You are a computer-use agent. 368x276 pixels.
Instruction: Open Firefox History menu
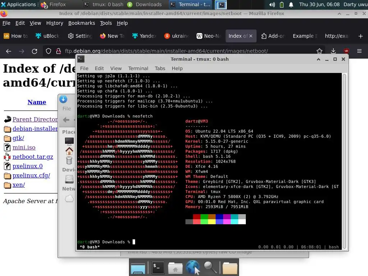pyautogui.click(x=55, y=23)
